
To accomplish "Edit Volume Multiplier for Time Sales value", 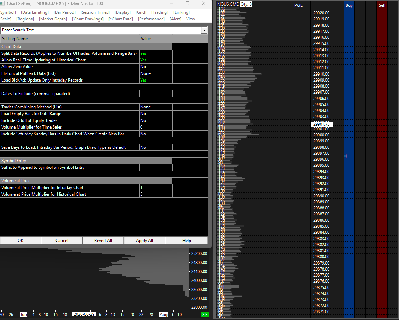I will (156, 127).
